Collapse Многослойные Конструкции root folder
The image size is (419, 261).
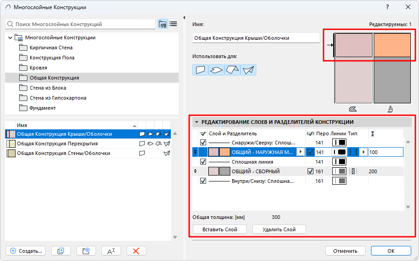point(10,37)
